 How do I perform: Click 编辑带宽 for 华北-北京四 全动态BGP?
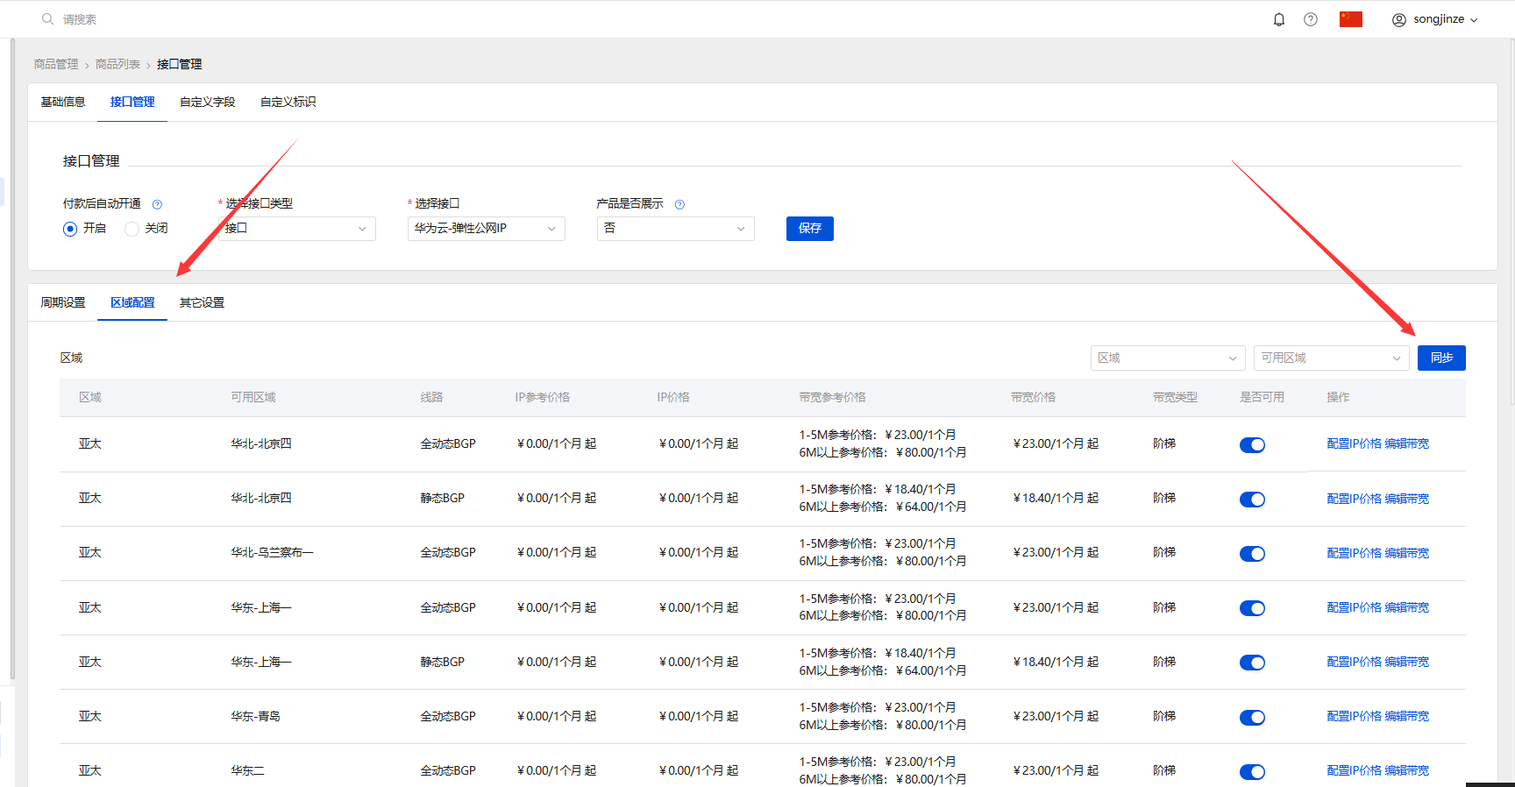[x=1407, y=443]
